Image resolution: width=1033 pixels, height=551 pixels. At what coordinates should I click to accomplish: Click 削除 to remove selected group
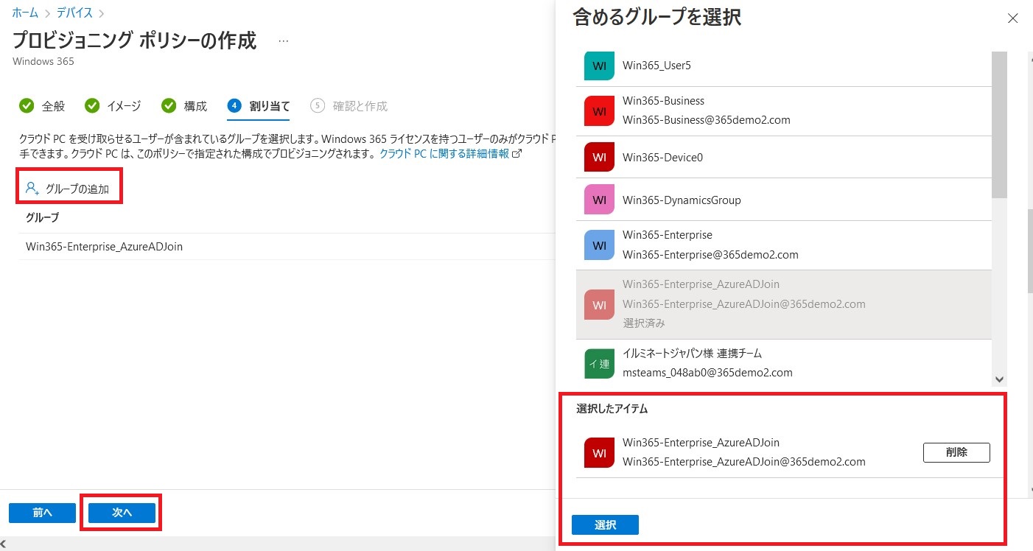956,452
